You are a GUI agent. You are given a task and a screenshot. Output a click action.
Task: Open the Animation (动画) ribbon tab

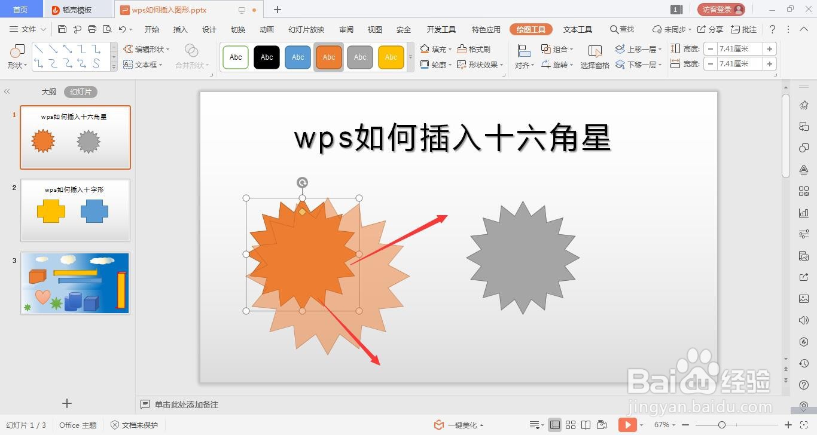point(267,29)
